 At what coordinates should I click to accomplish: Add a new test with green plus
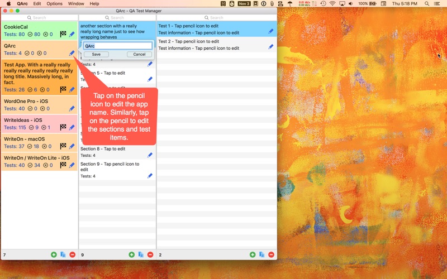pos(253,254)
